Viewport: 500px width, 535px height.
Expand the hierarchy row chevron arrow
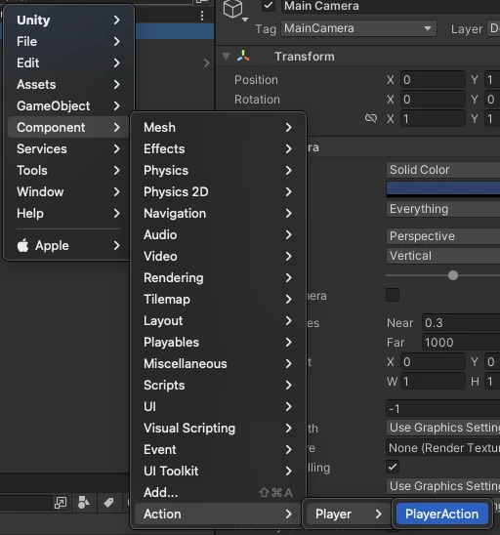click(206, 63)
